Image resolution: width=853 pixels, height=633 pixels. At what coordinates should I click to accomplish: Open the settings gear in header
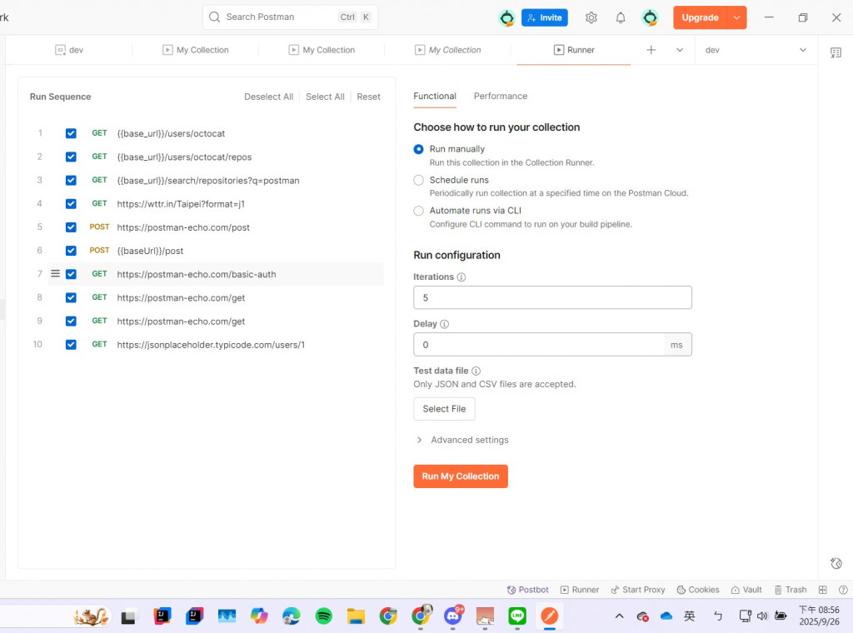591,17
